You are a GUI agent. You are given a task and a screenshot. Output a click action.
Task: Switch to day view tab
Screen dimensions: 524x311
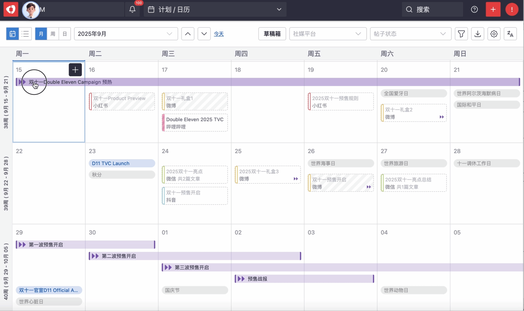coord(65,34)
